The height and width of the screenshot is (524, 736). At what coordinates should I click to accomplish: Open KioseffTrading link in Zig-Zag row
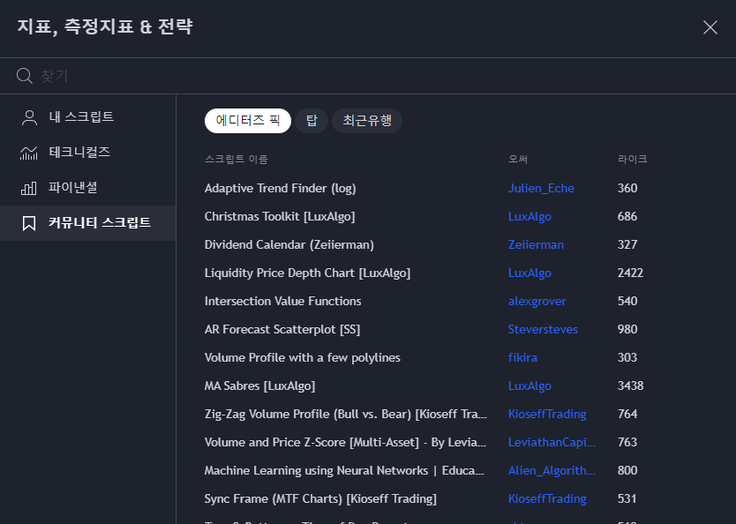tap(547, 414)
